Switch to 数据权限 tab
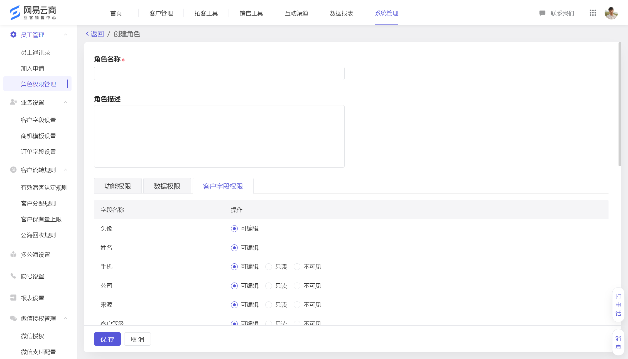 (167, 186)
